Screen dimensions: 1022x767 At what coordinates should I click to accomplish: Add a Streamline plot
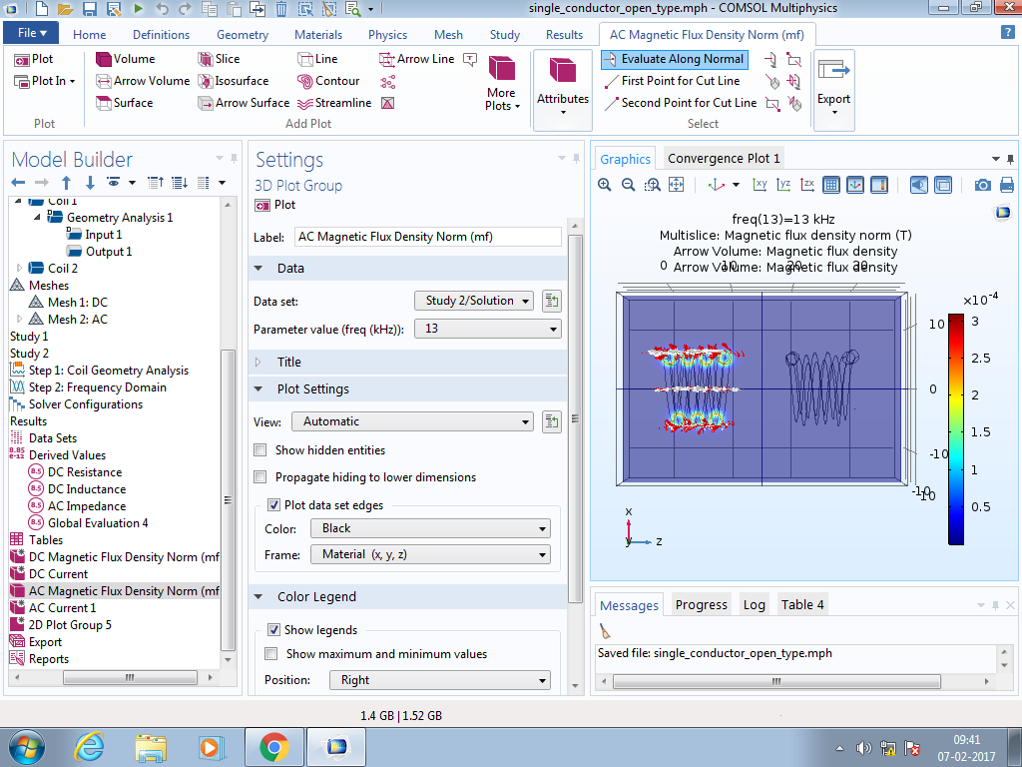click(x=334, y=103)
